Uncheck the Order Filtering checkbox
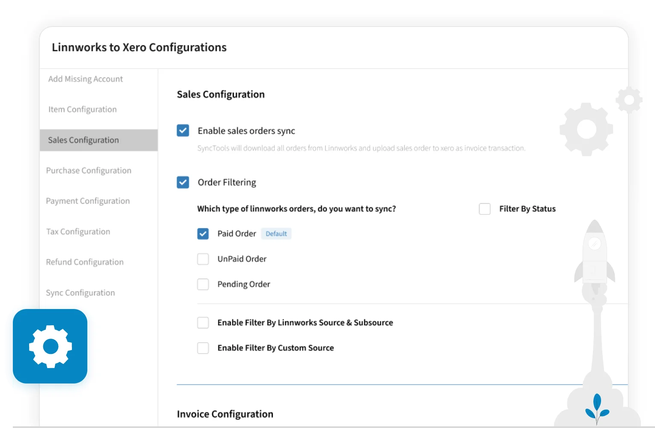Viewport: 655px width, 428px height. pos(183,182)
